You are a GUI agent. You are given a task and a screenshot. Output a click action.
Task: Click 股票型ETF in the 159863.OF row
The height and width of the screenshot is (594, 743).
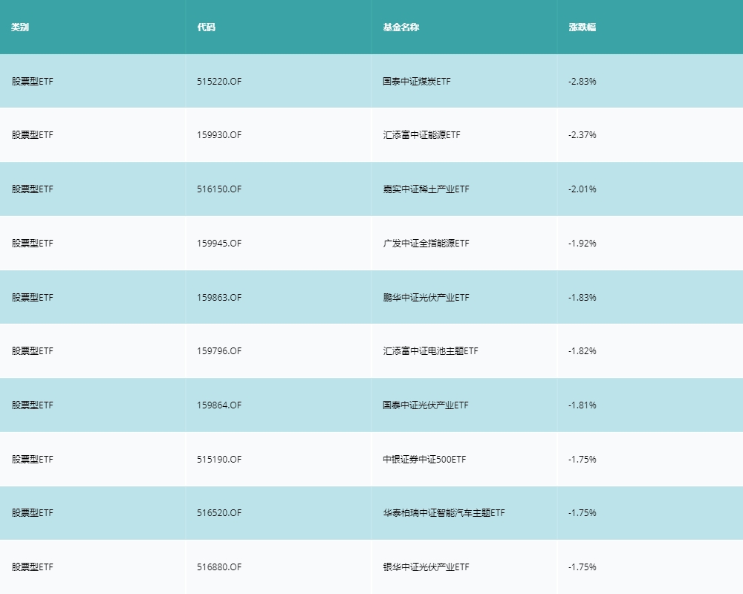point(32,298)
